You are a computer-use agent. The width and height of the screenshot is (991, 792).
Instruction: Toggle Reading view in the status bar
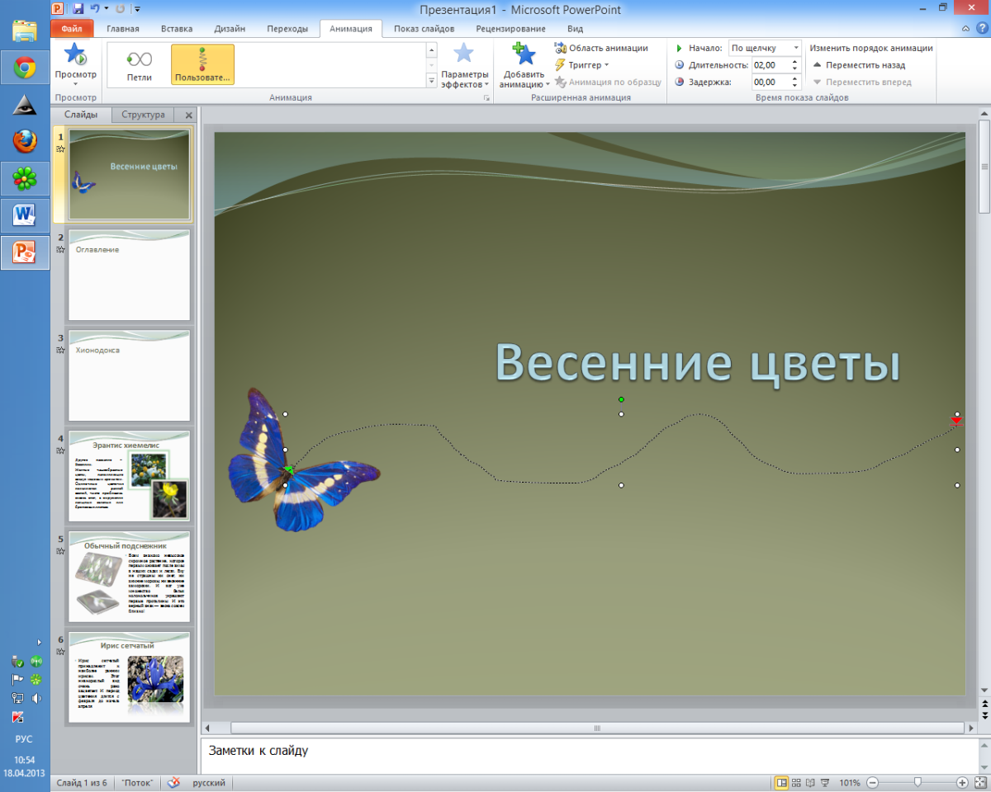[809, 782]
